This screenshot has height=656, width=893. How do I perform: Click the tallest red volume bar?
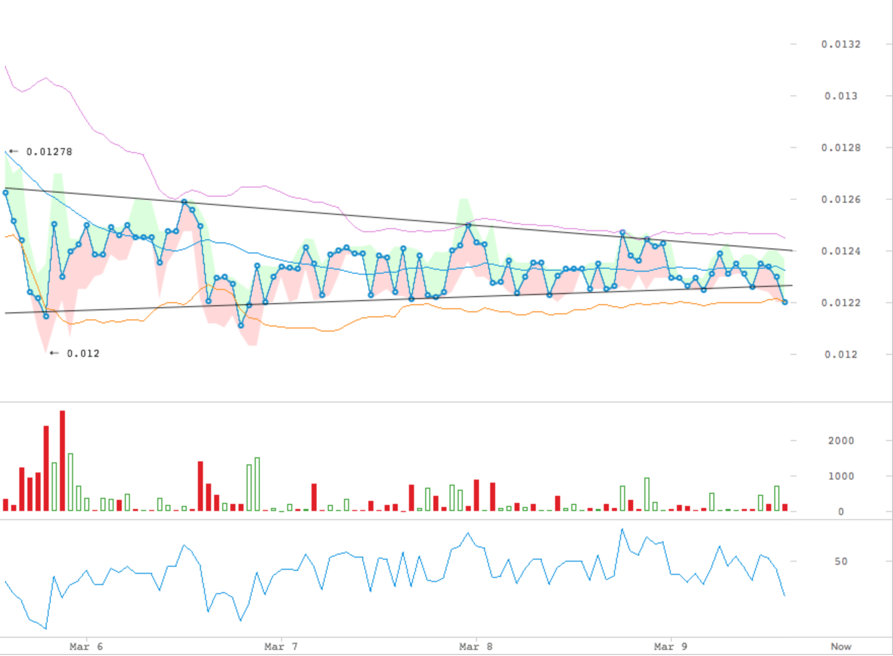(62, 460)
